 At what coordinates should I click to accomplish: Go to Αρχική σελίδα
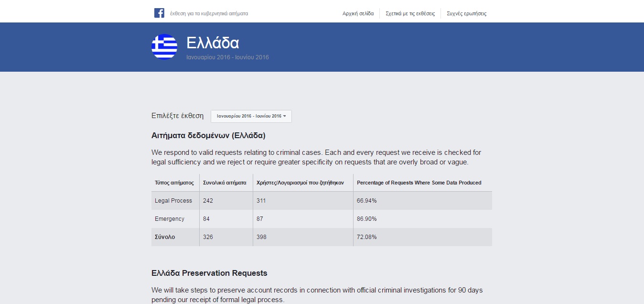pyautogui.click(x=358, y=13)
